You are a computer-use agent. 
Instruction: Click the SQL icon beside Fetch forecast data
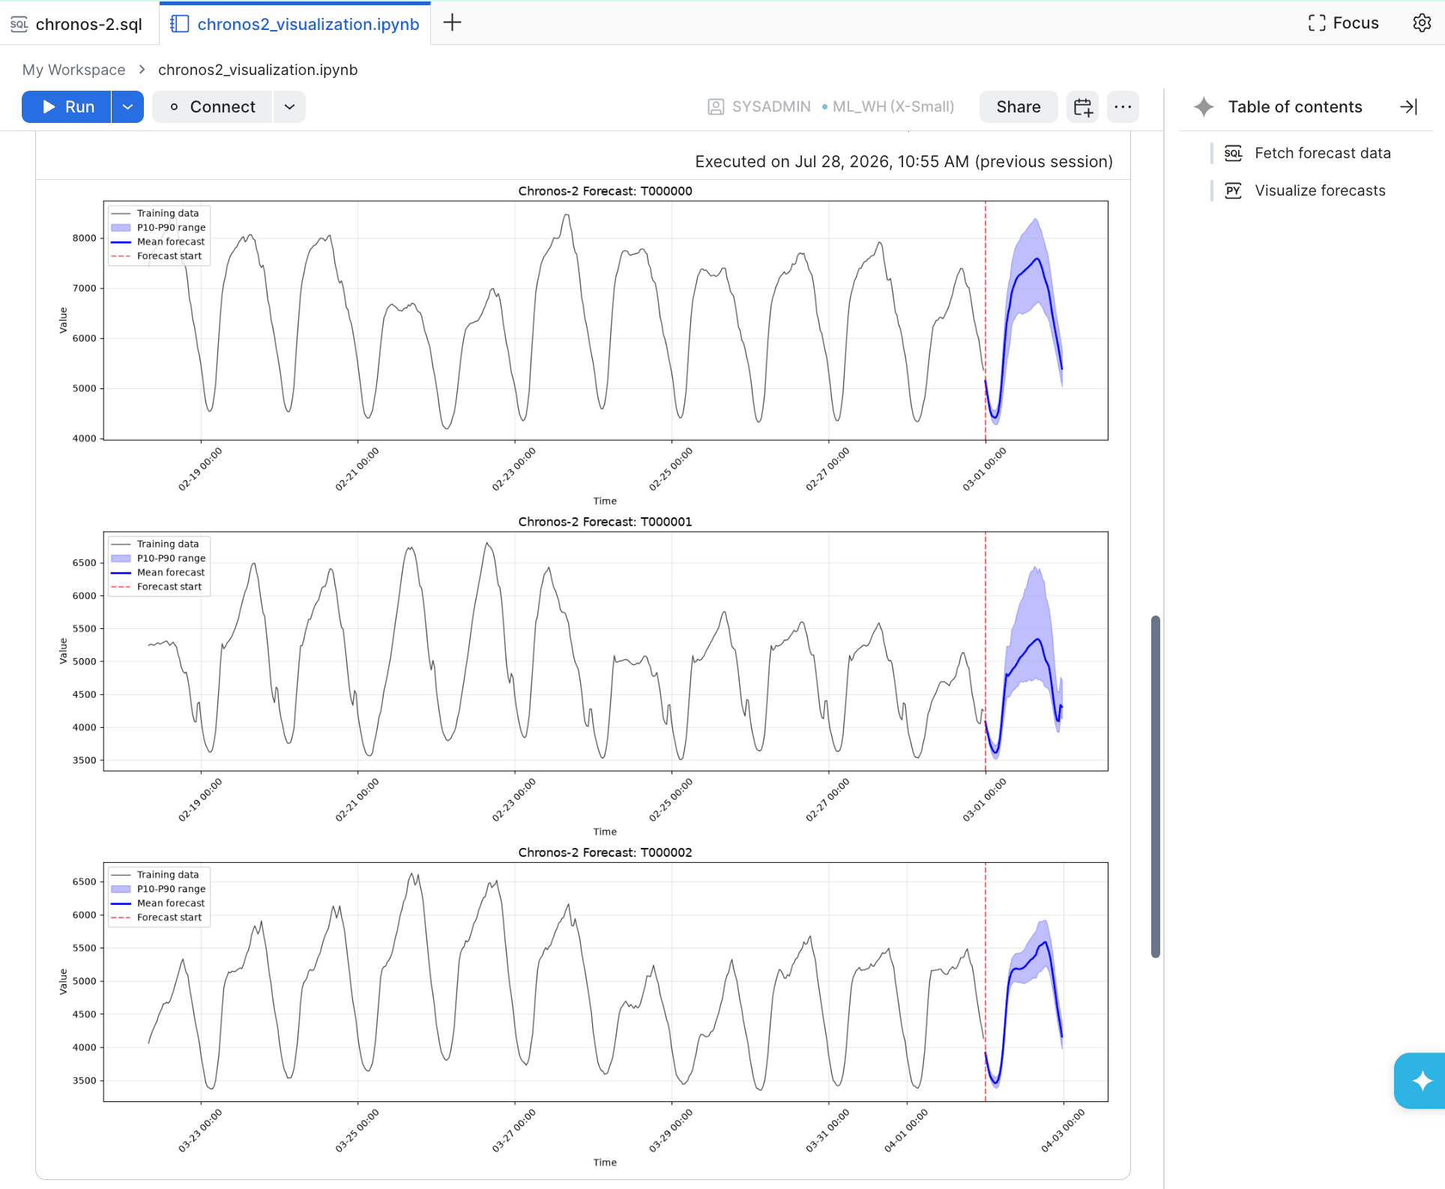pyautogui.click(x=1233, y=154)
